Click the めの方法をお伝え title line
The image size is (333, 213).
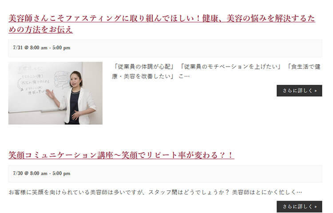(x=40, y=29)
